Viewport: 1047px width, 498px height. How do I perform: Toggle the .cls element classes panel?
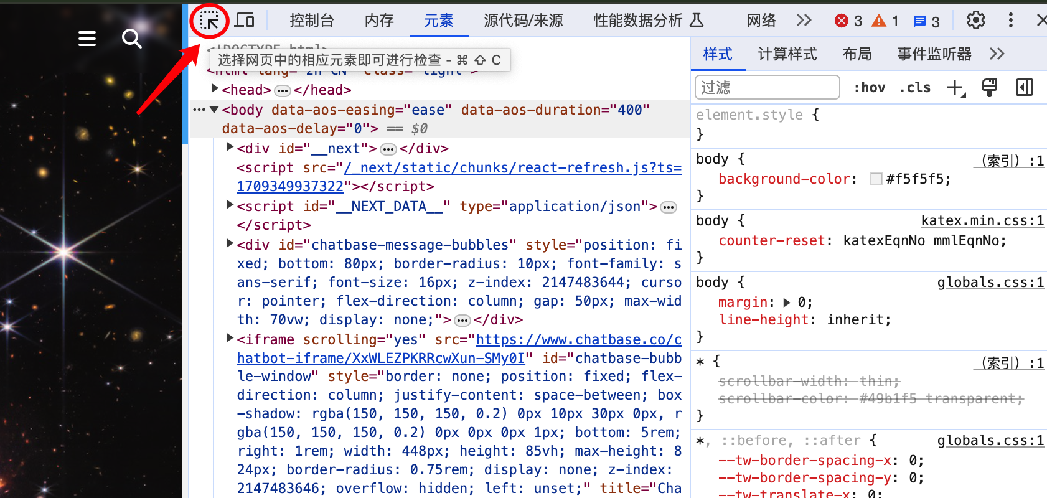[x=915, y=88]
